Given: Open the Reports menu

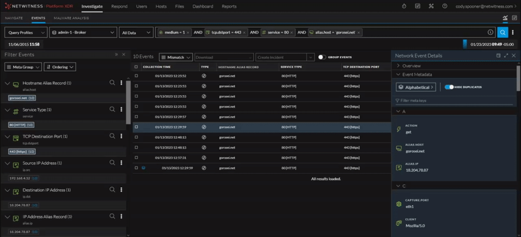Looking at the screenshot, I should point(229,6).
